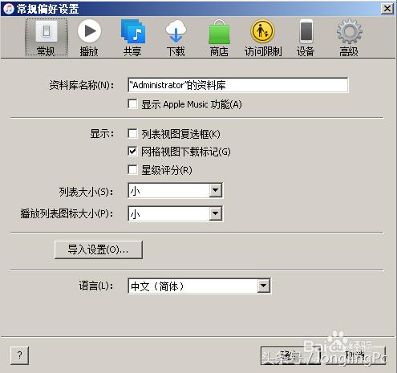Image resolution: width=397 pixels, height=373 pixels.
Task: Open the 共享 Sharing preferences tab
Action: tap(132, 38)
